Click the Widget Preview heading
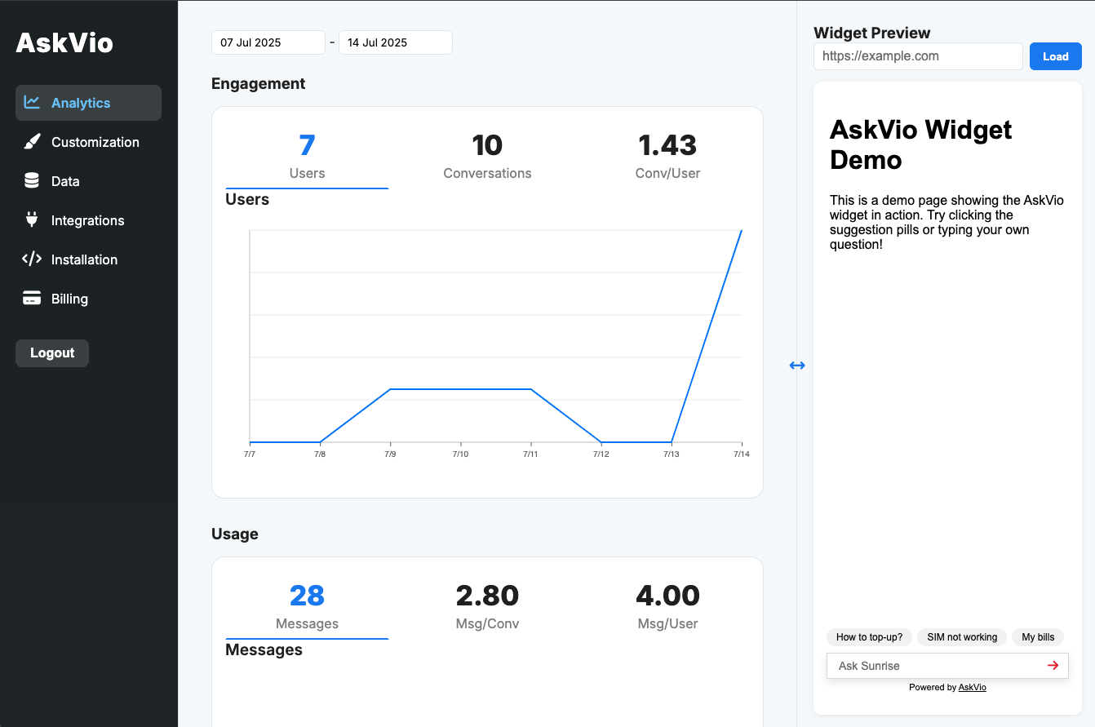Image resolution: width=1095 pixels, height=727 pixels. (x=872, y=33)
